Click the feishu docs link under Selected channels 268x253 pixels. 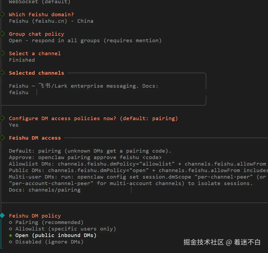[18, 92]
